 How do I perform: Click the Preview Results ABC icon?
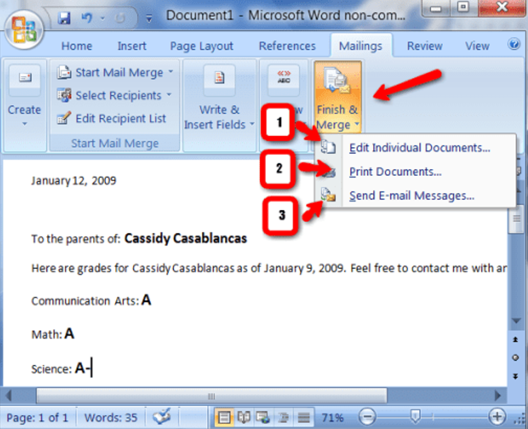point(284,78)
